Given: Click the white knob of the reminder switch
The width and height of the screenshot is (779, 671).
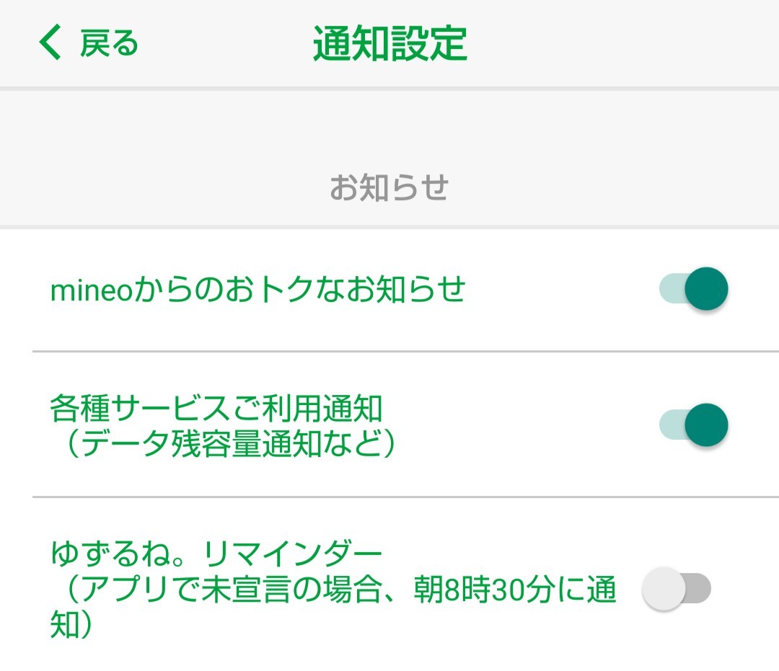Looking at the screenshot, I should click(x=663, y=589).
